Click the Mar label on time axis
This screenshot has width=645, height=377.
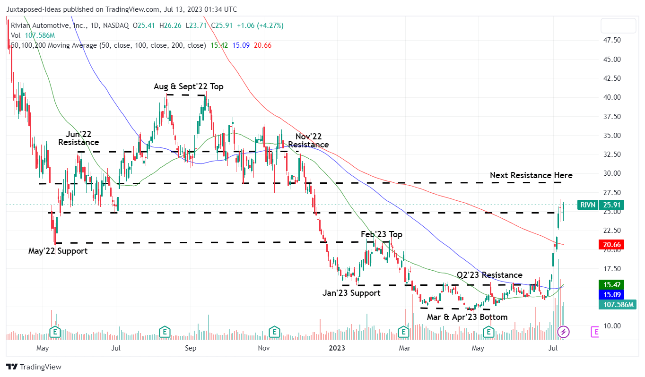click(404, 348)
